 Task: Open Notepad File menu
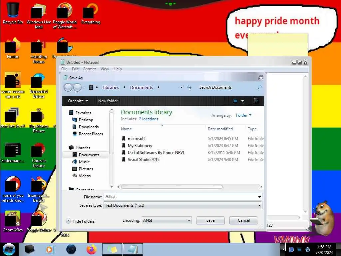tap(64, 69)
